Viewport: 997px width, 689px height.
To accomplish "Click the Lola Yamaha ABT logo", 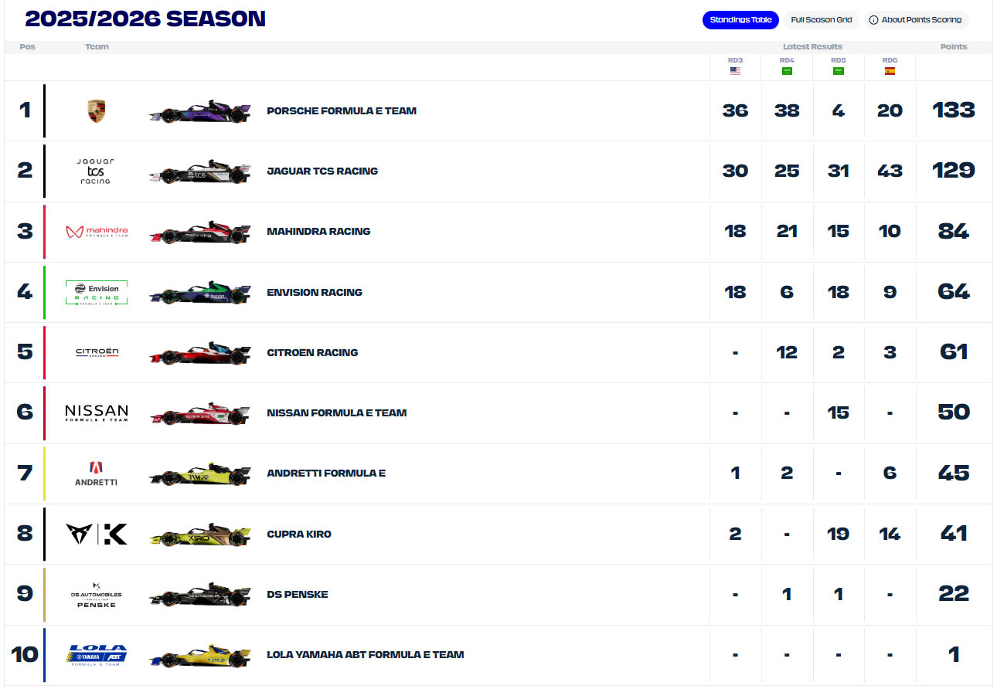I will click(97, 655).
